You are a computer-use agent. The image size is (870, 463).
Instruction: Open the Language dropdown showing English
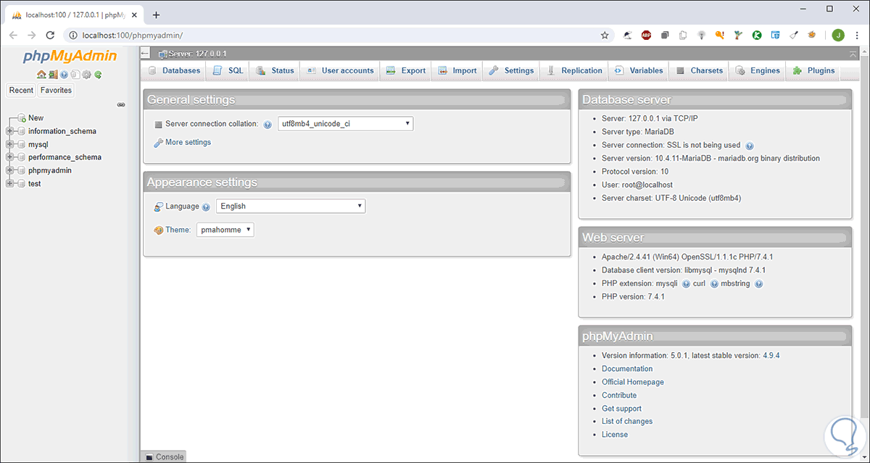[291, 207]
